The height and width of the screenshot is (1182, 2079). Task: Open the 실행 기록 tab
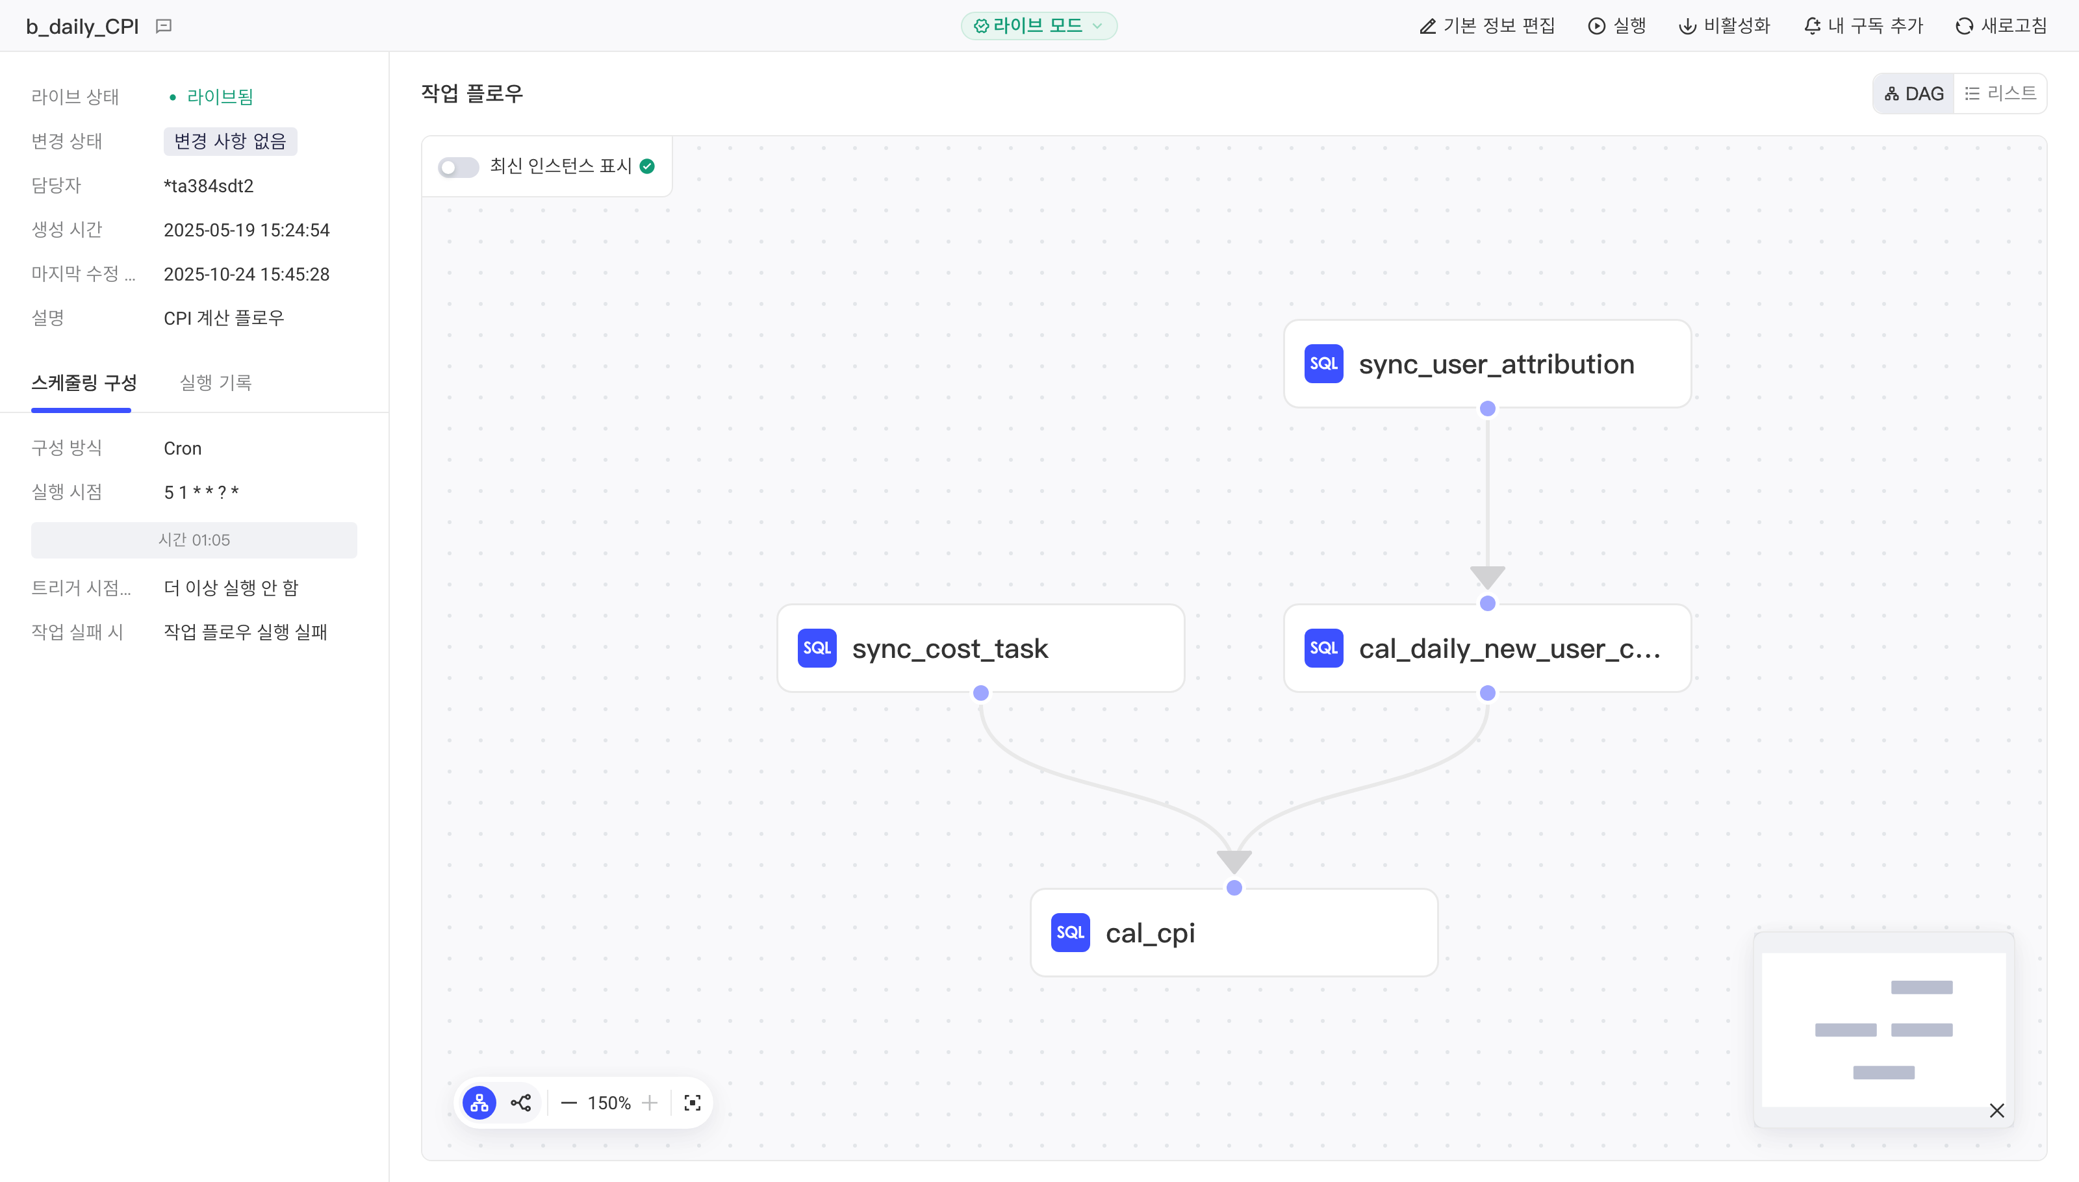(x=215, y=383)
